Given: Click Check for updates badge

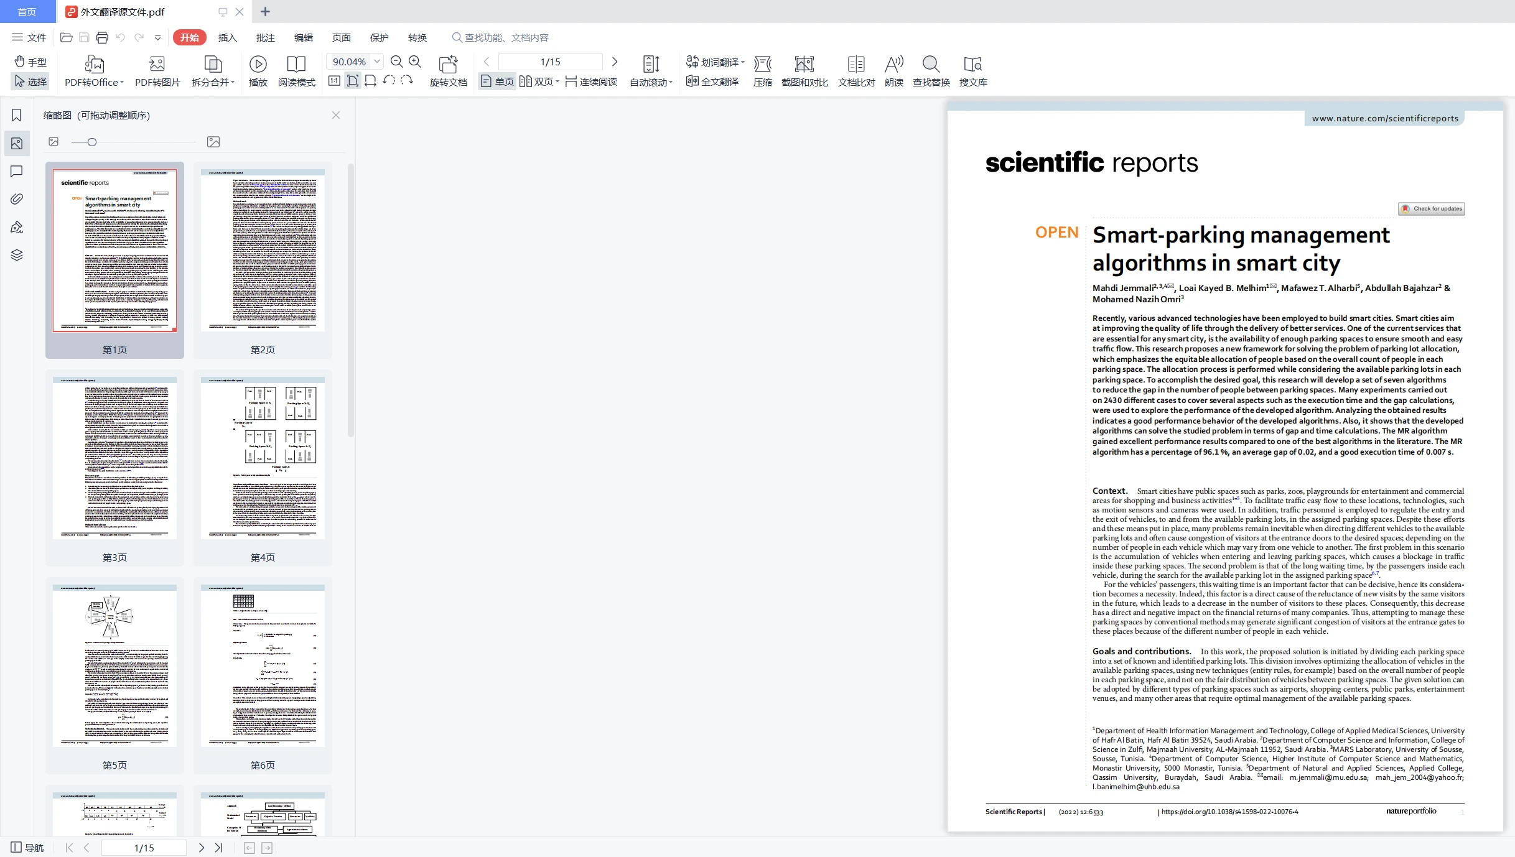Looking at the screenshot, I should coord(1432,208).
